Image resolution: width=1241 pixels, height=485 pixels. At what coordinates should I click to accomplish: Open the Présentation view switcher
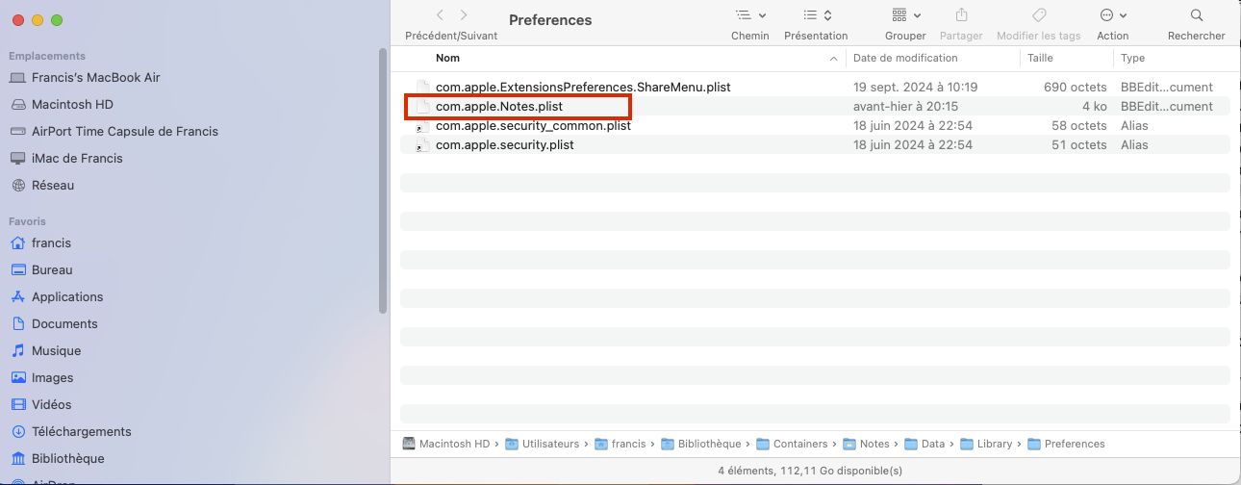pos(817,15)
